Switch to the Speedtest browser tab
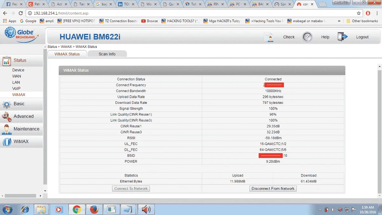 (x=282, y=4)
